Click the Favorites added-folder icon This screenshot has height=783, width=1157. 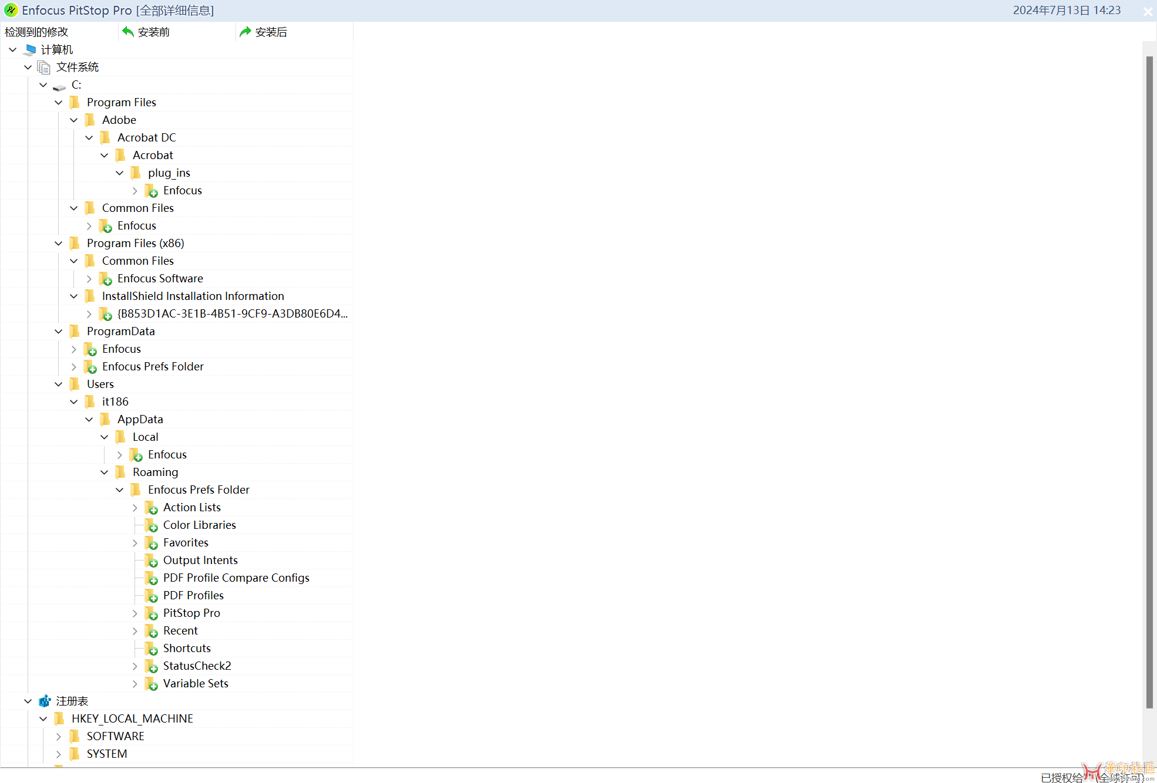152,543
